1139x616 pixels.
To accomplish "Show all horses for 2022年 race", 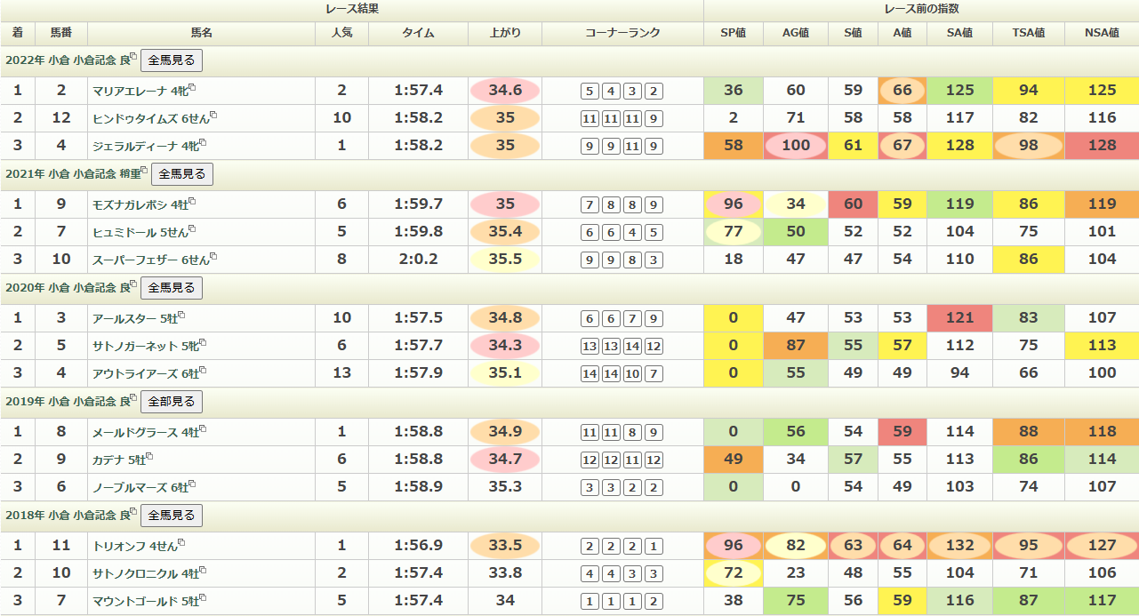I will point(171,60).
